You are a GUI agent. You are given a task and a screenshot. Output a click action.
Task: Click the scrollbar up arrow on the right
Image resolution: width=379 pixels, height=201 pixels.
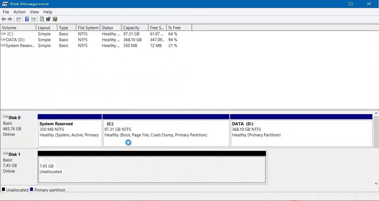coord(376,113)
